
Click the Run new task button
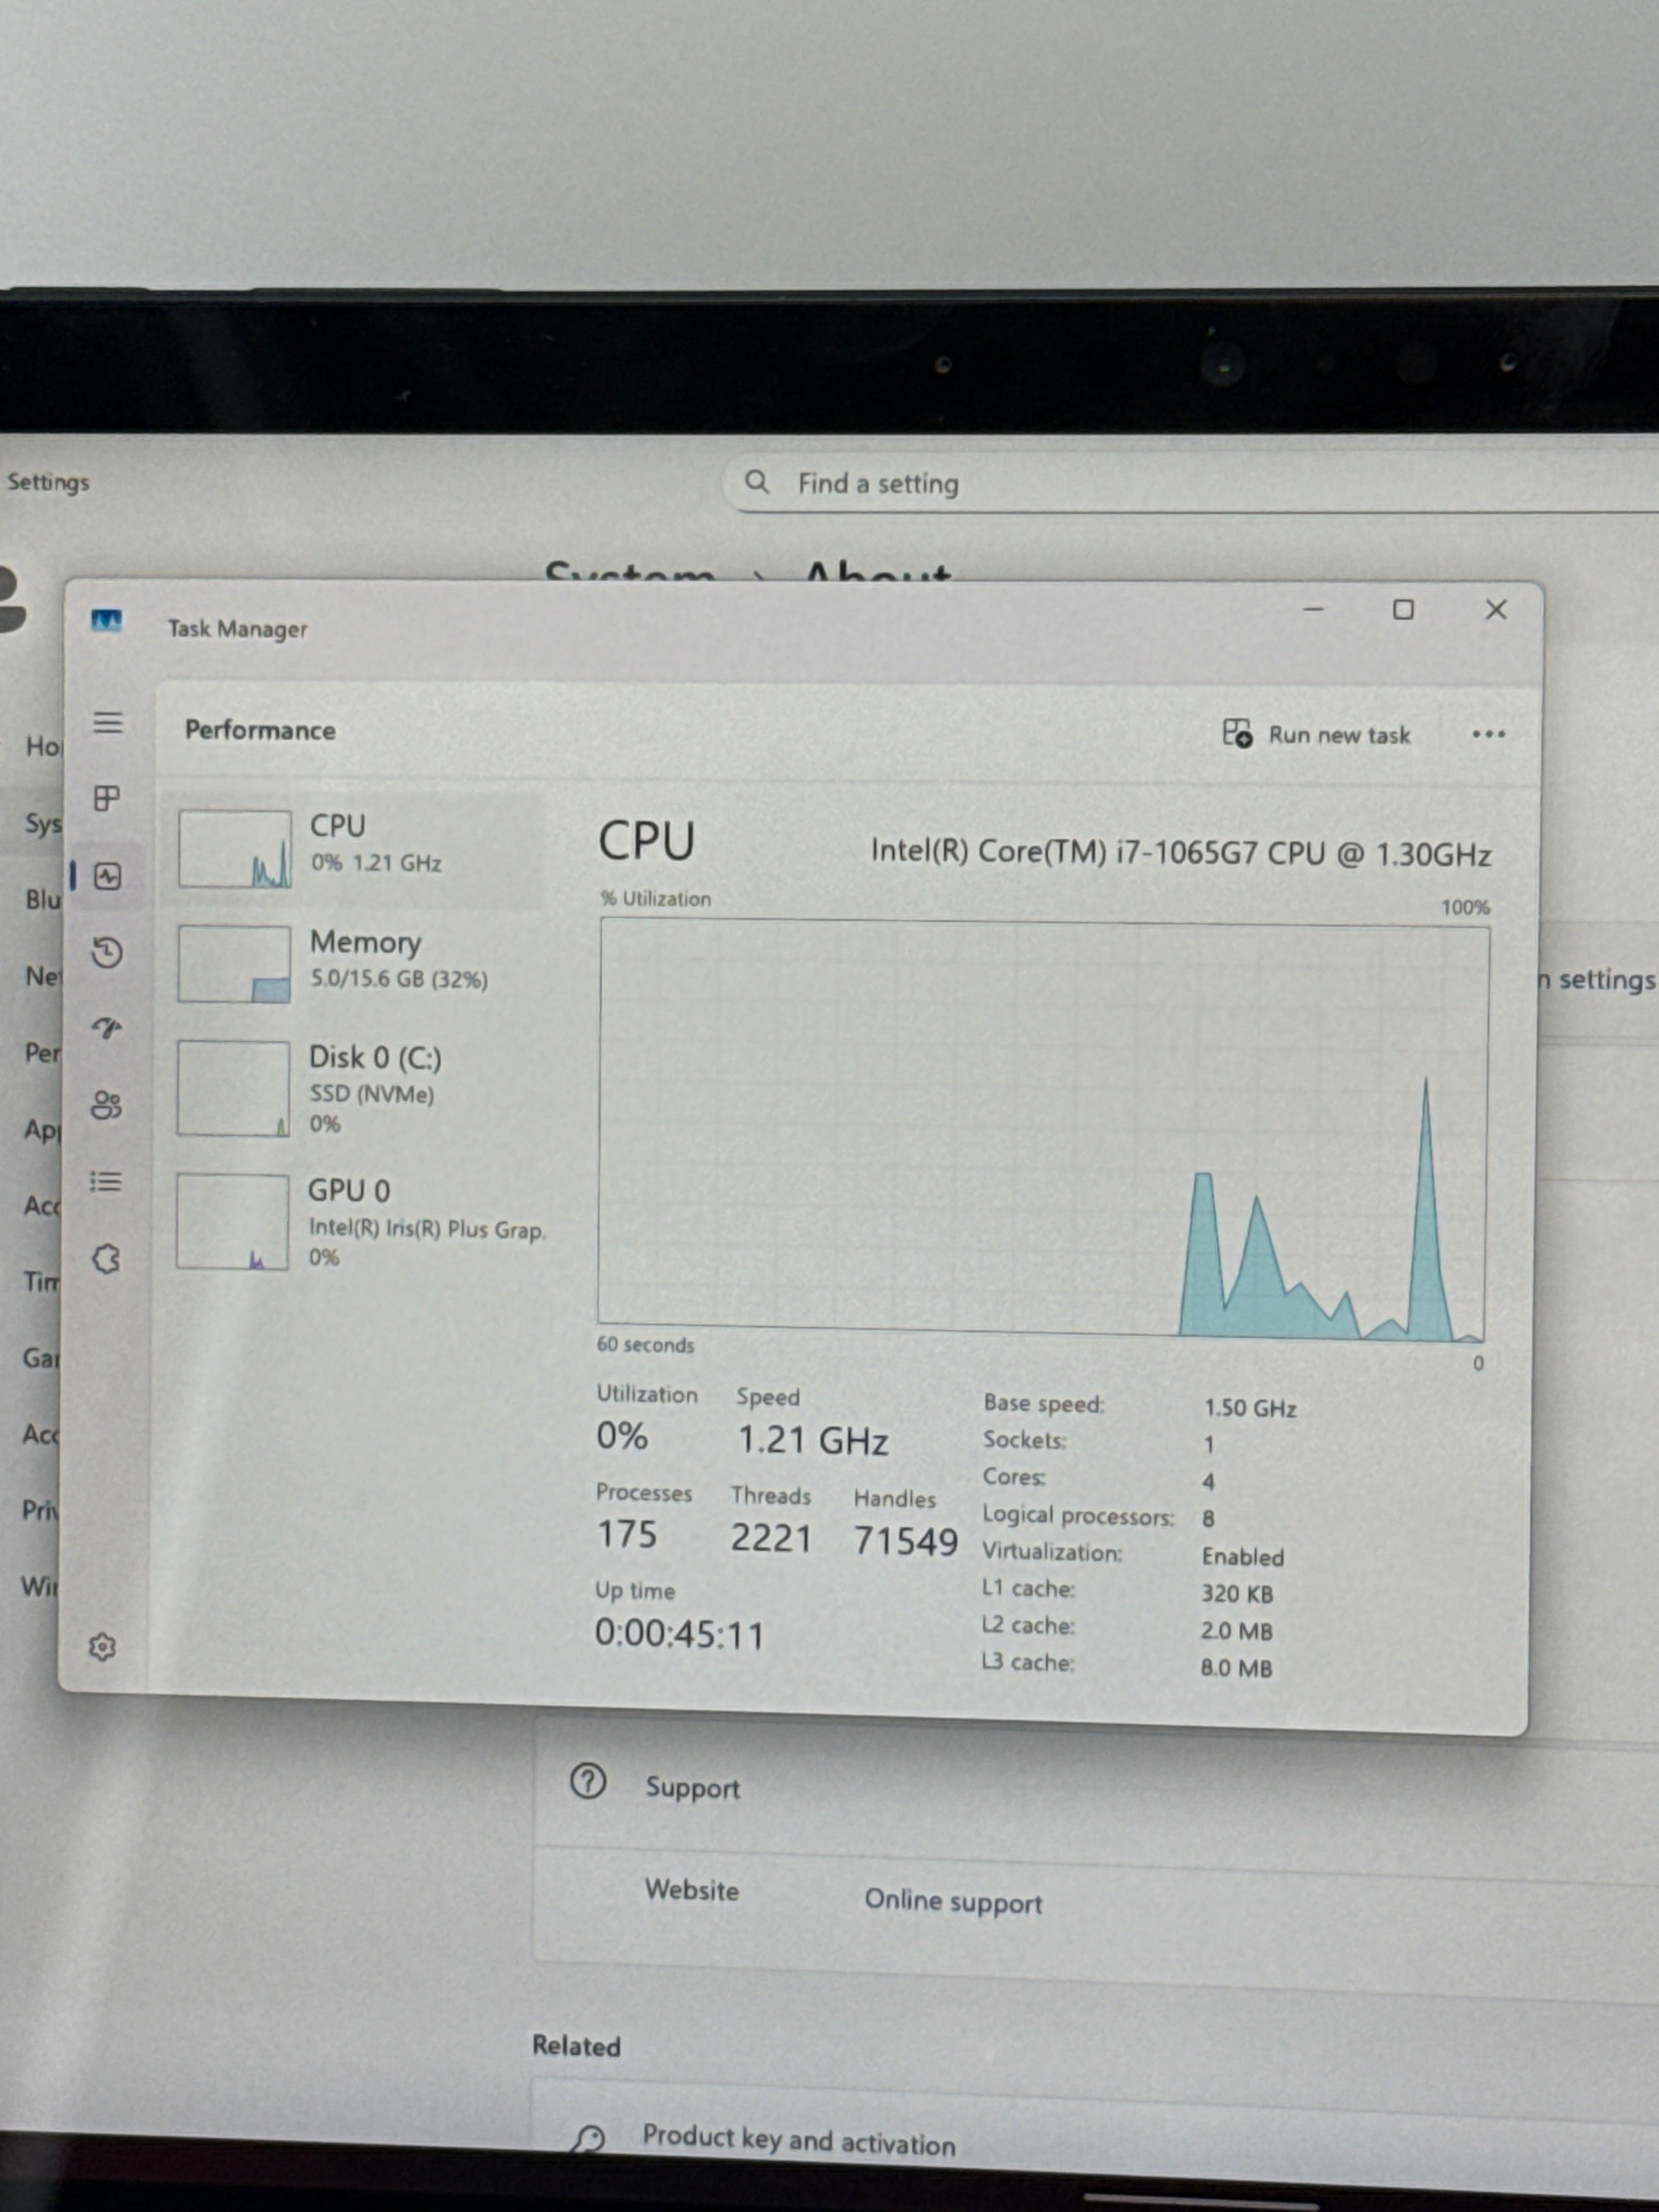click(1316, 734)
